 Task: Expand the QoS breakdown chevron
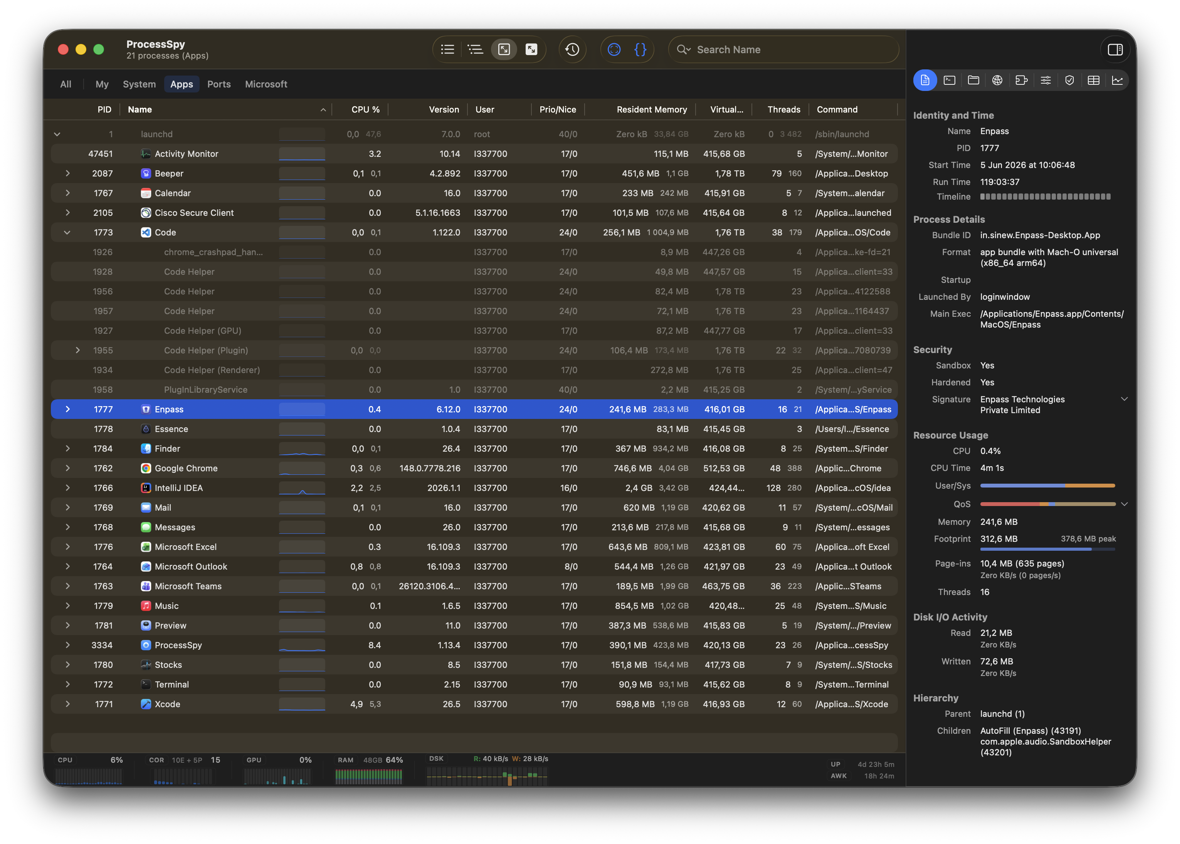point(1124,504)
